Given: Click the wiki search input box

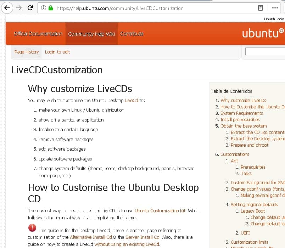Looking at the screenshot, I should pyautogui.click(x=265, y=52).
